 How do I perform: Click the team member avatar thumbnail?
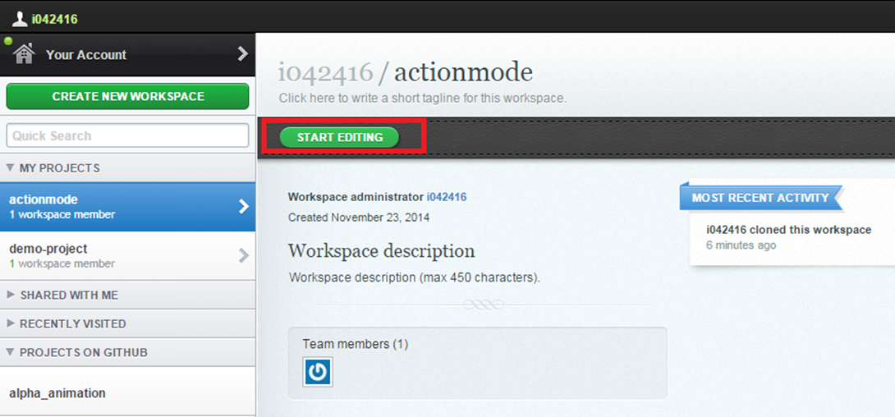coord(318,372)
